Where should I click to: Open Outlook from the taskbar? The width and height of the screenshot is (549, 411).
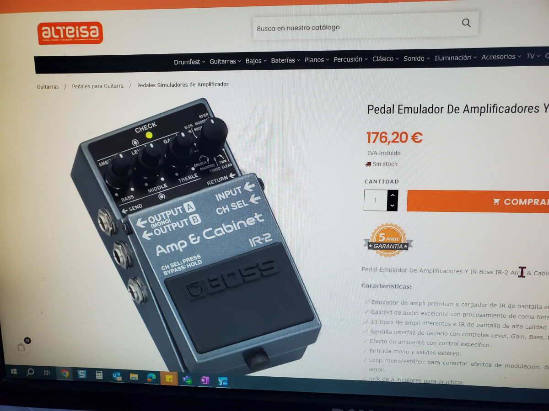point(117,376)
